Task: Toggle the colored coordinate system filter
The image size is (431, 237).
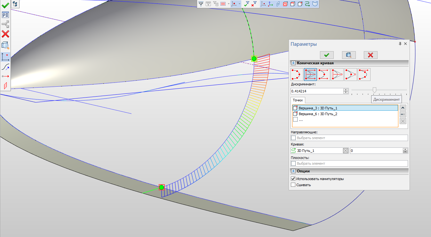Action: (x=270, y=4)
